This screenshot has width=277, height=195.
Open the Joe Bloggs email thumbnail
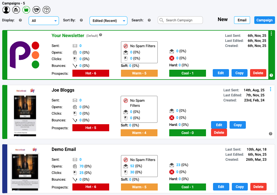click(25, 112)
